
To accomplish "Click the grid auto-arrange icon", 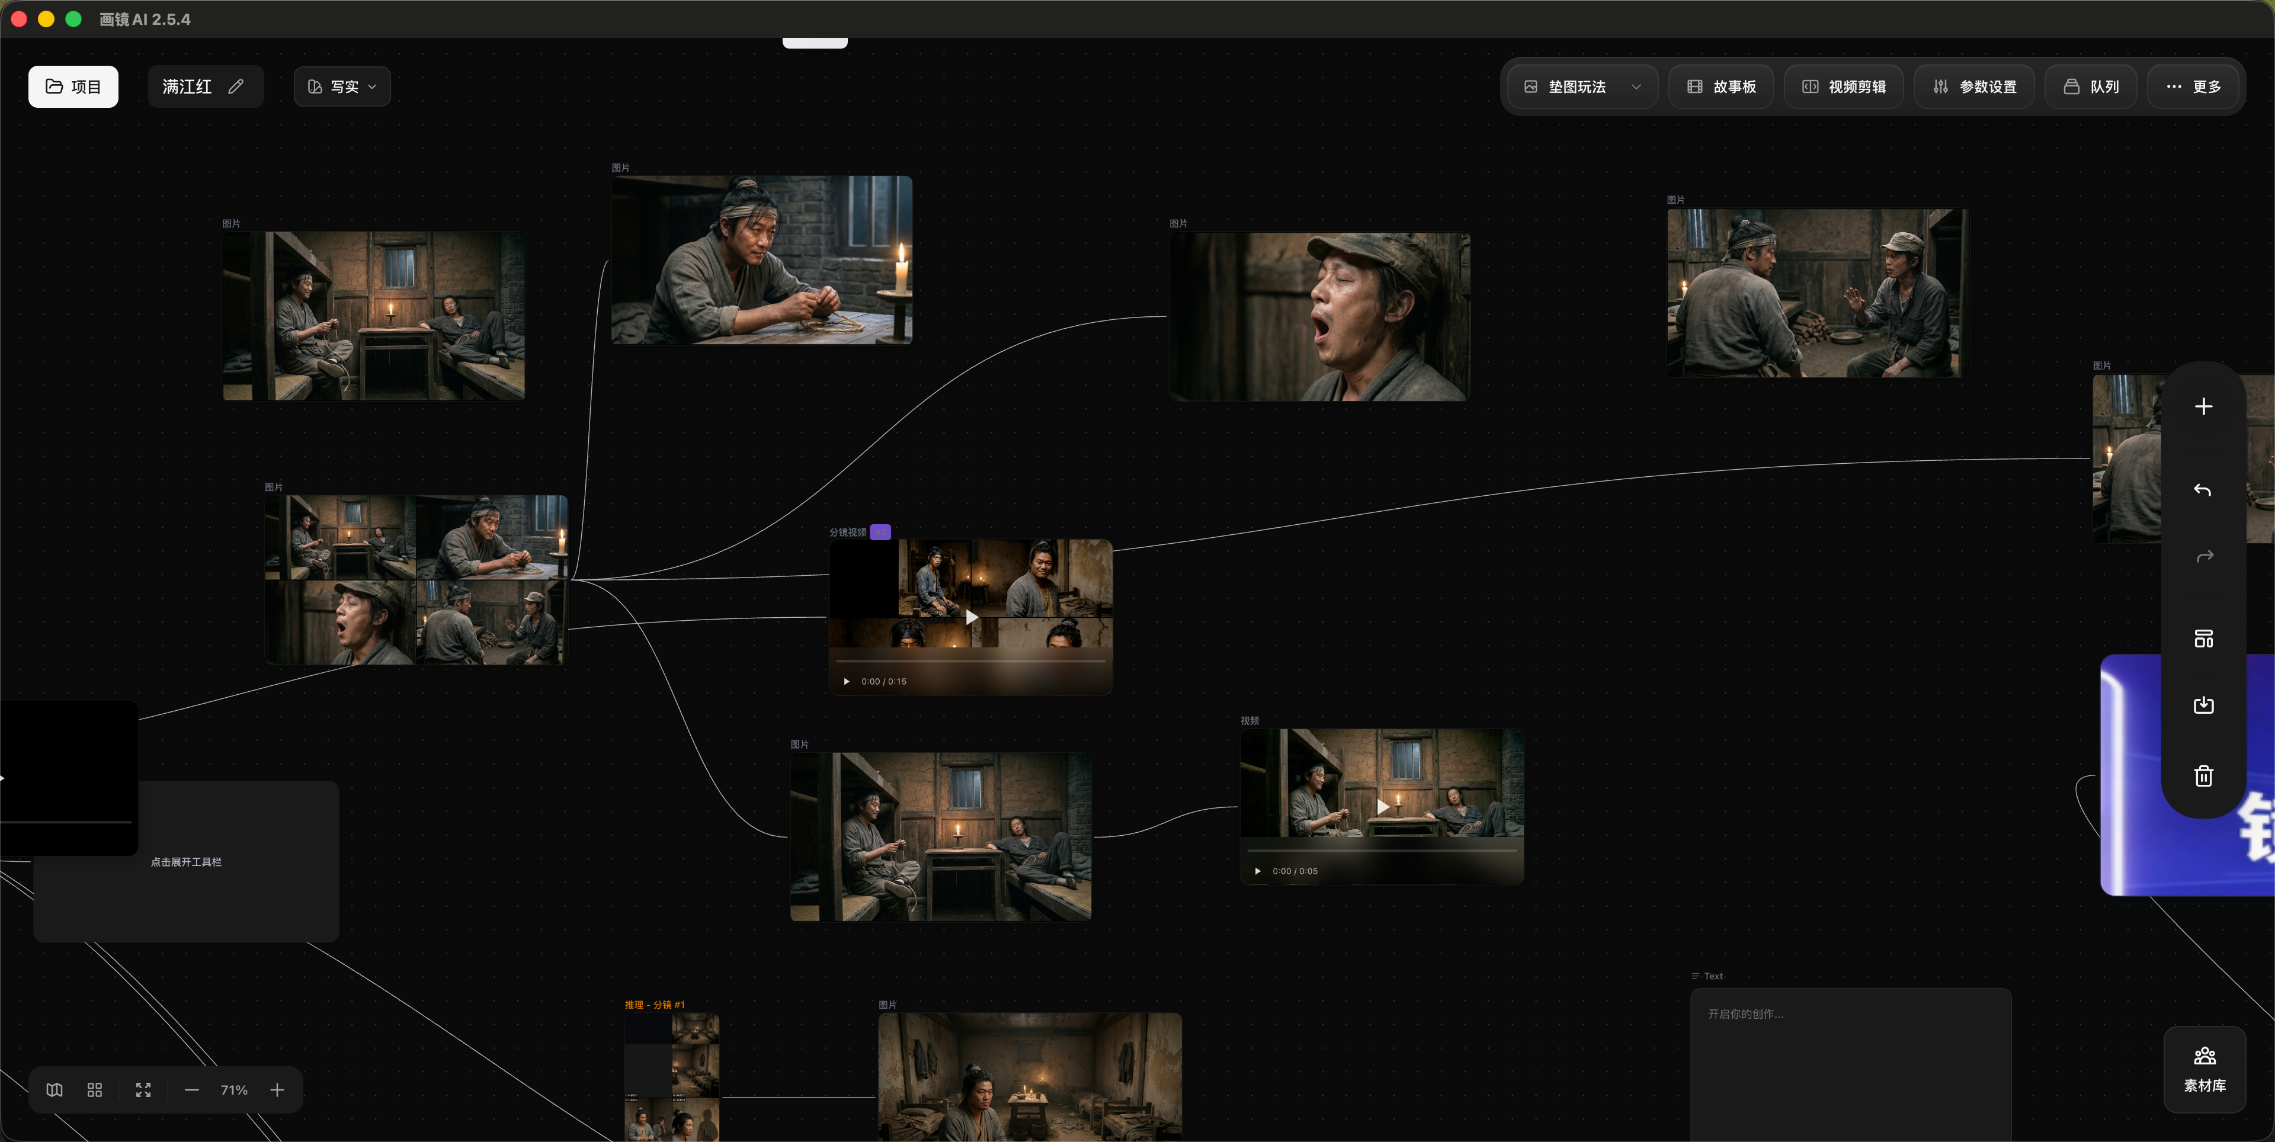I will pyautogui.click(x=95, y=1090).
